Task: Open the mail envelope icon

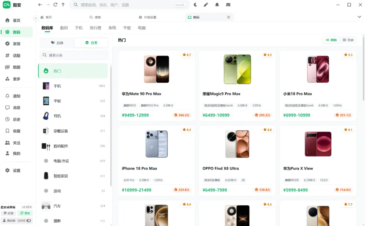Action: click(228, 5)
